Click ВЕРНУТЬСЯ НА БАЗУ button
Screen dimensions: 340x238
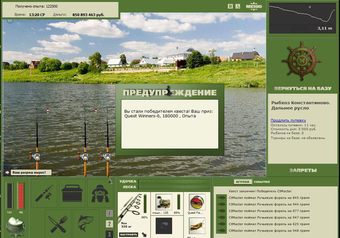tap(303, 89)
